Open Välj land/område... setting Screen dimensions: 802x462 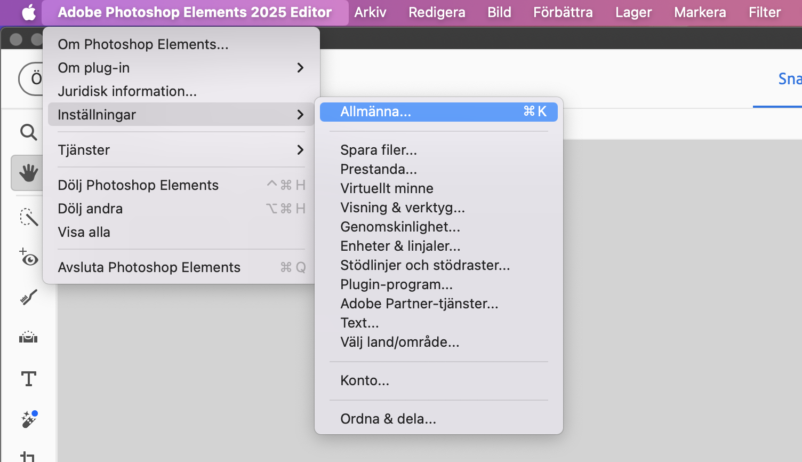[438, 342]
